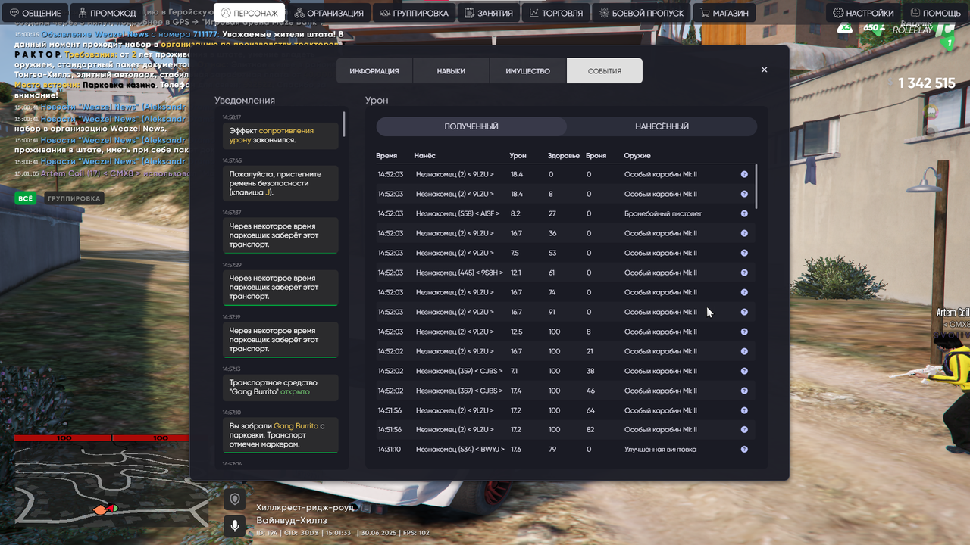The width and height of the screenshot is (970, 545).
Task: Open the Промокод menu
Action: point(108,13)
